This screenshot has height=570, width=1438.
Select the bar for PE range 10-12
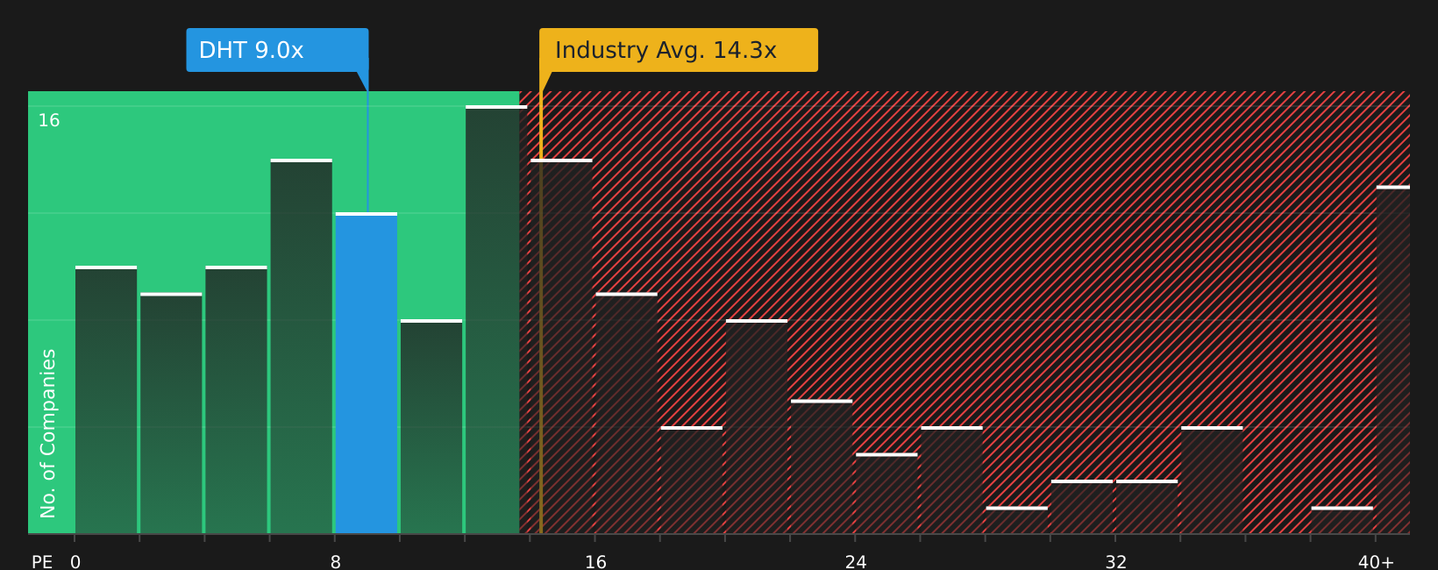[431, 426]
